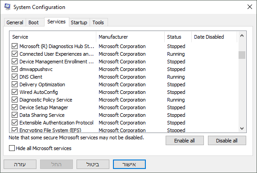This screenshot has height=173, width=257.
Task: Click Microsoft Corporation in Extensible Authentication row
Action: [x=122, y=123]
